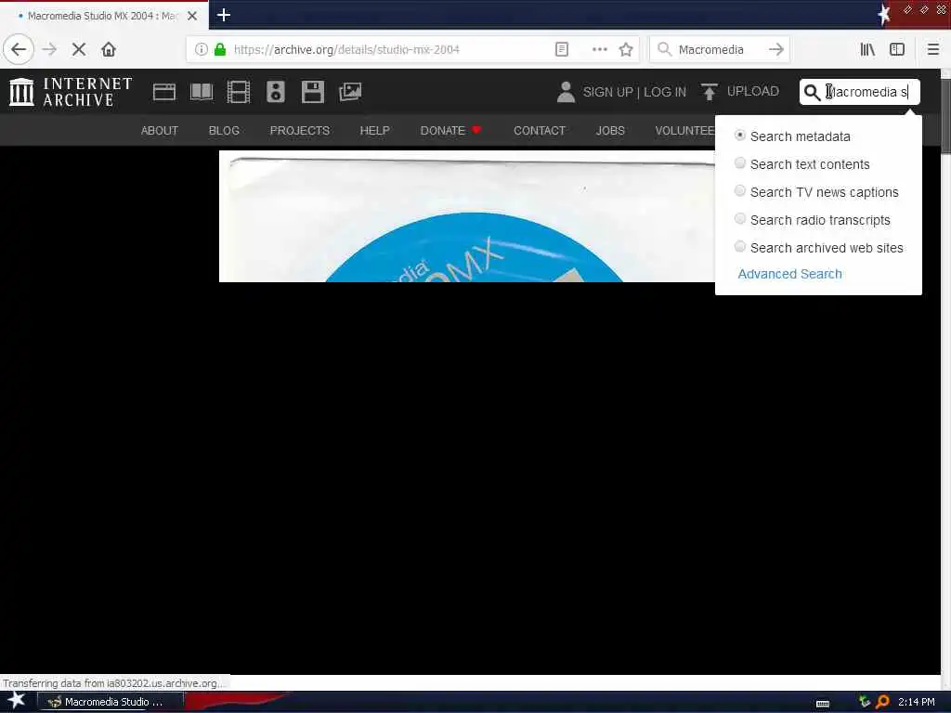Screen dimensions: 951x713
Task: Click the forward navigation arrow
Action: click(49, 49)
